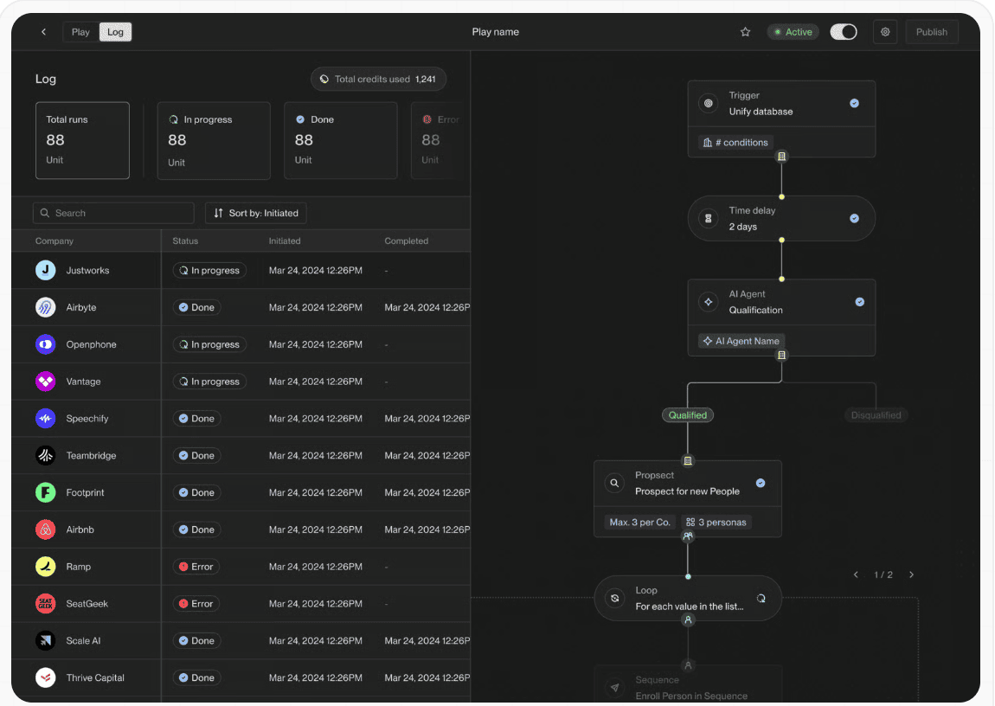The width and height of the screenshot is (995, 706).
Task: Open Sort by: Initiated dropdown
Action: pos(256,213)
